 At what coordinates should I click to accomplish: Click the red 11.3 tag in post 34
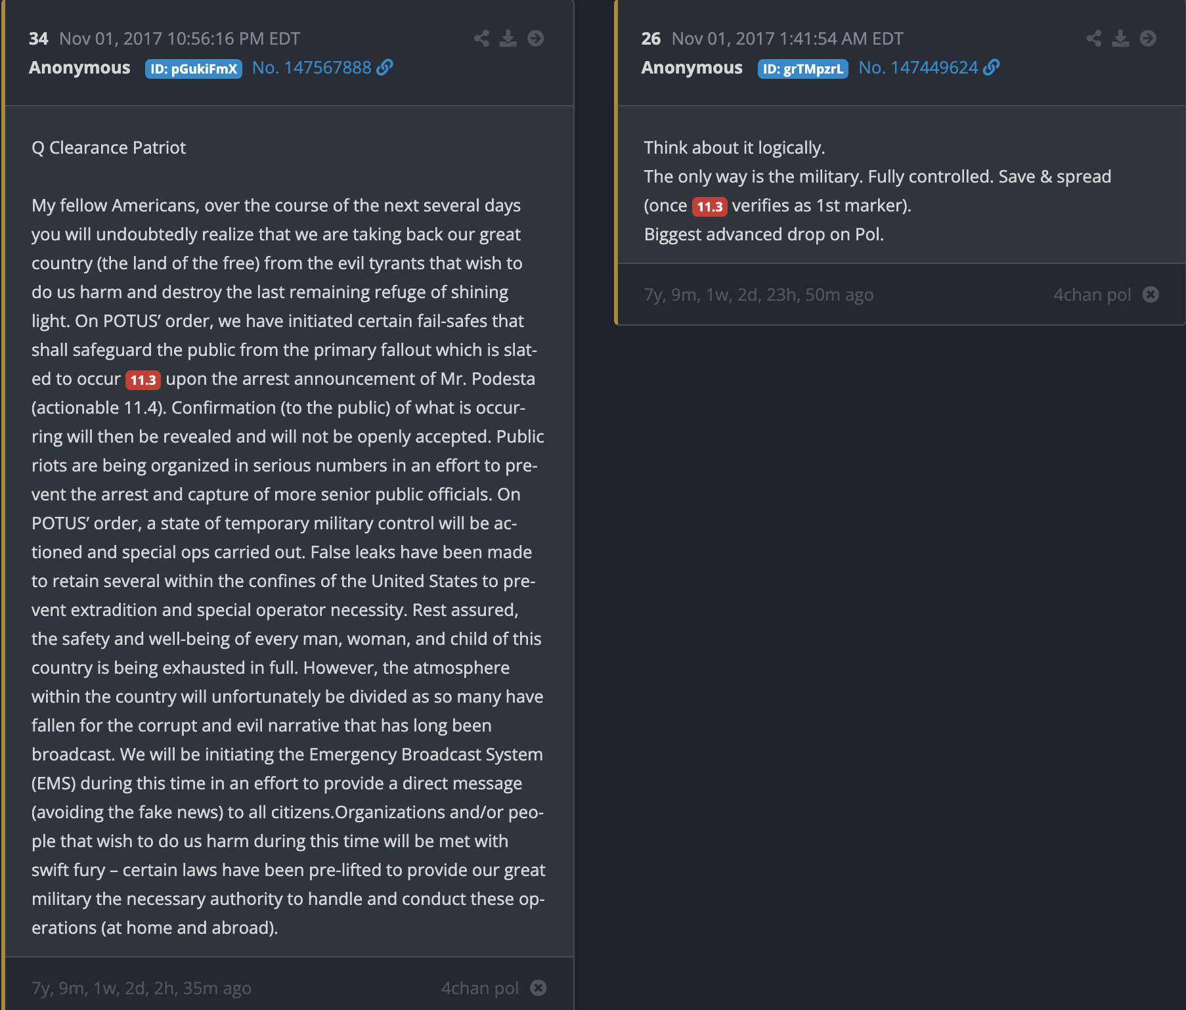[143, 380]
